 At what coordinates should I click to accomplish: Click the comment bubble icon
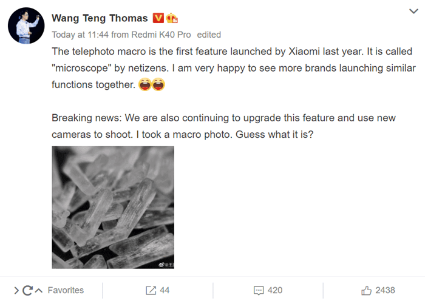(x=259, y=291)
